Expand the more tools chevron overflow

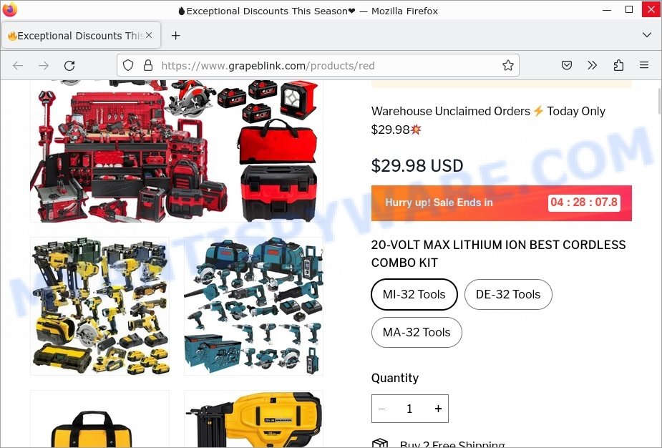click(593, 65)
